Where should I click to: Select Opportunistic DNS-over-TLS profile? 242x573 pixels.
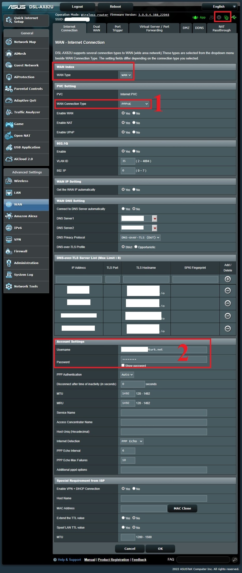coord(136,247)
